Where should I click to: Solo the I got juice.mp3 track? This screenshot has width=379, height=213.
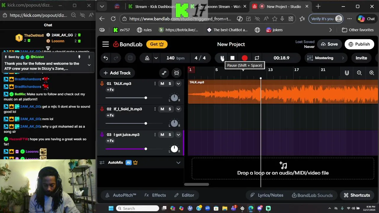[170, 135]
